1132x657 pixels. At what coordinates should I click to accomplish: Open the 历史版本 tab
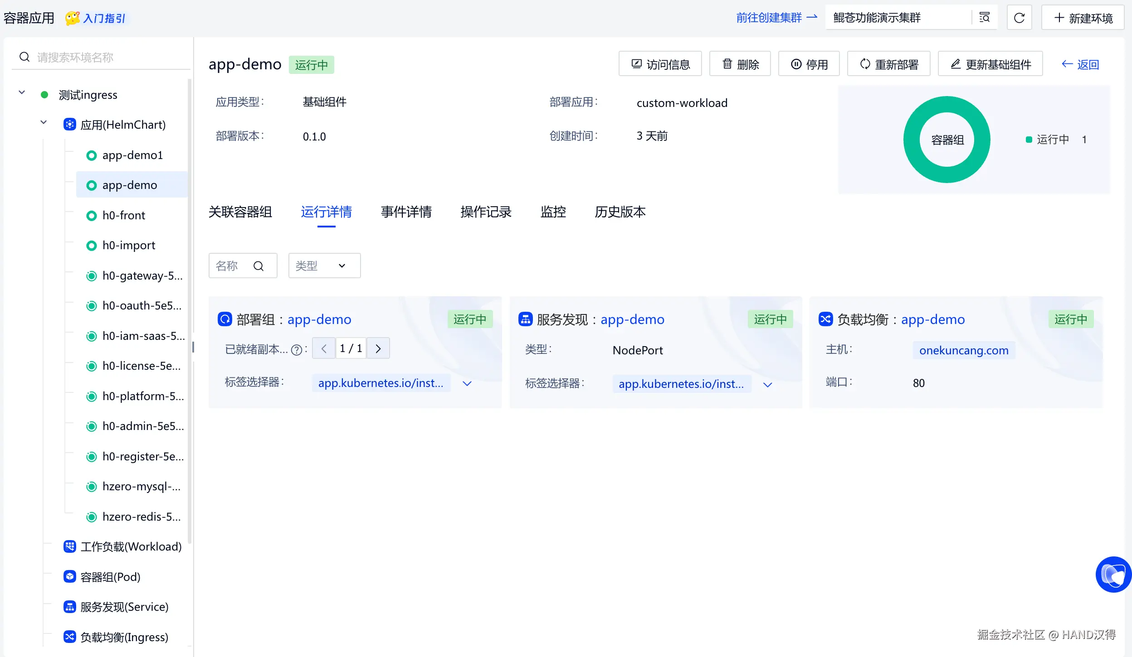pyautogui.click(x=620, y=212)
